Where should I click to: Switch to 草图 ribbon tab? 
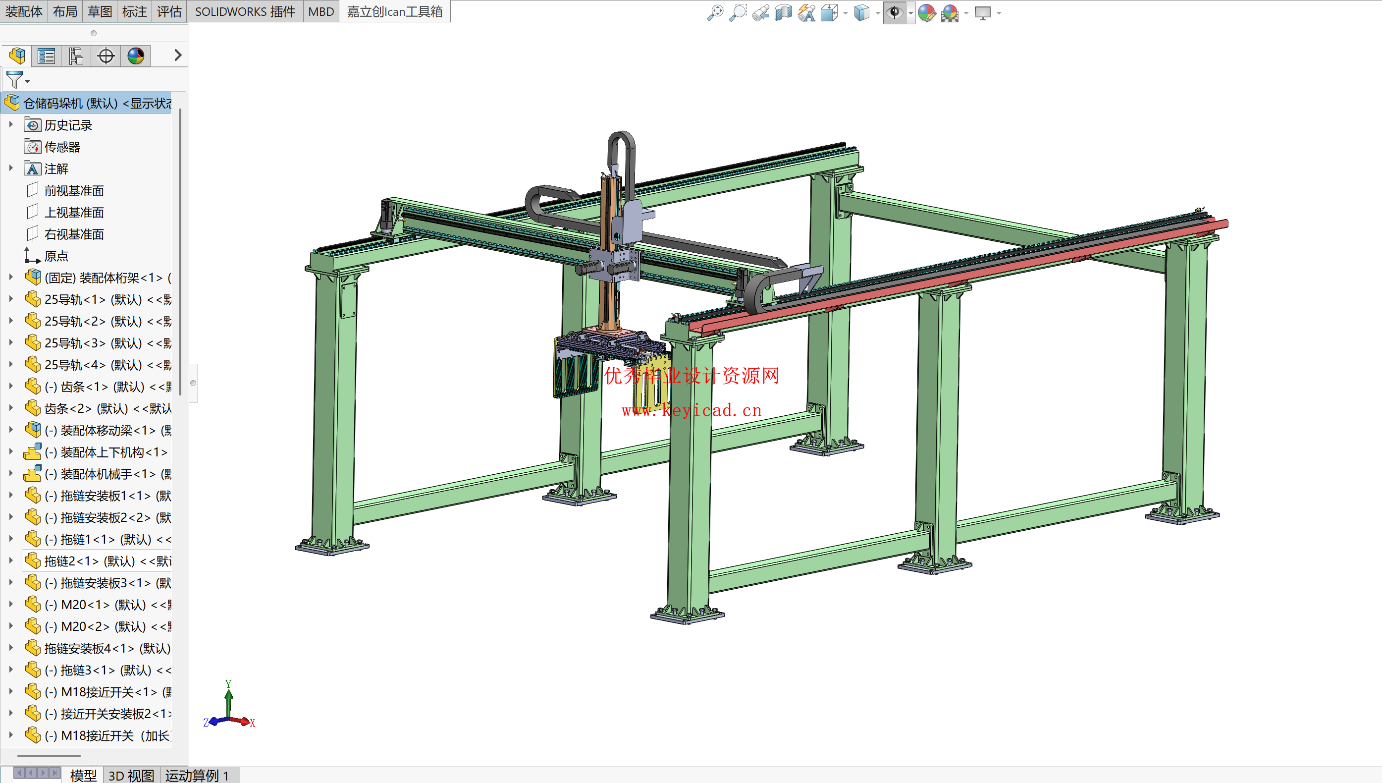pyautogui.click(x=100, y=11)
